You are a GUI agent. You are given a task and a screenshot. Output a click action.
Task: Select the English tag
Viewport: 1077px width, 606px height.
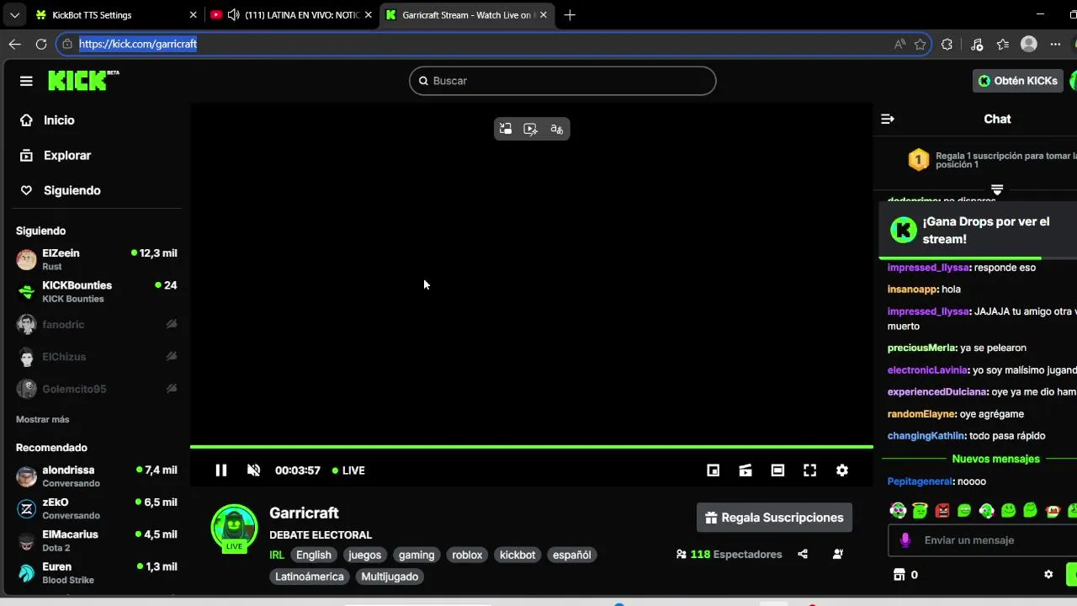[x=314, y=555]
